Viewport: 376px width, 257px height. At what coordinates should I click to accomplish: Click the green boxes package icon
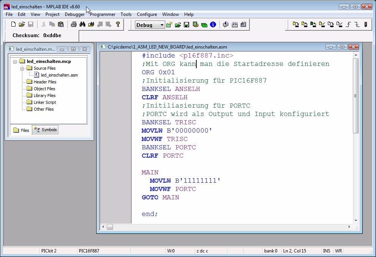(204, 25)
